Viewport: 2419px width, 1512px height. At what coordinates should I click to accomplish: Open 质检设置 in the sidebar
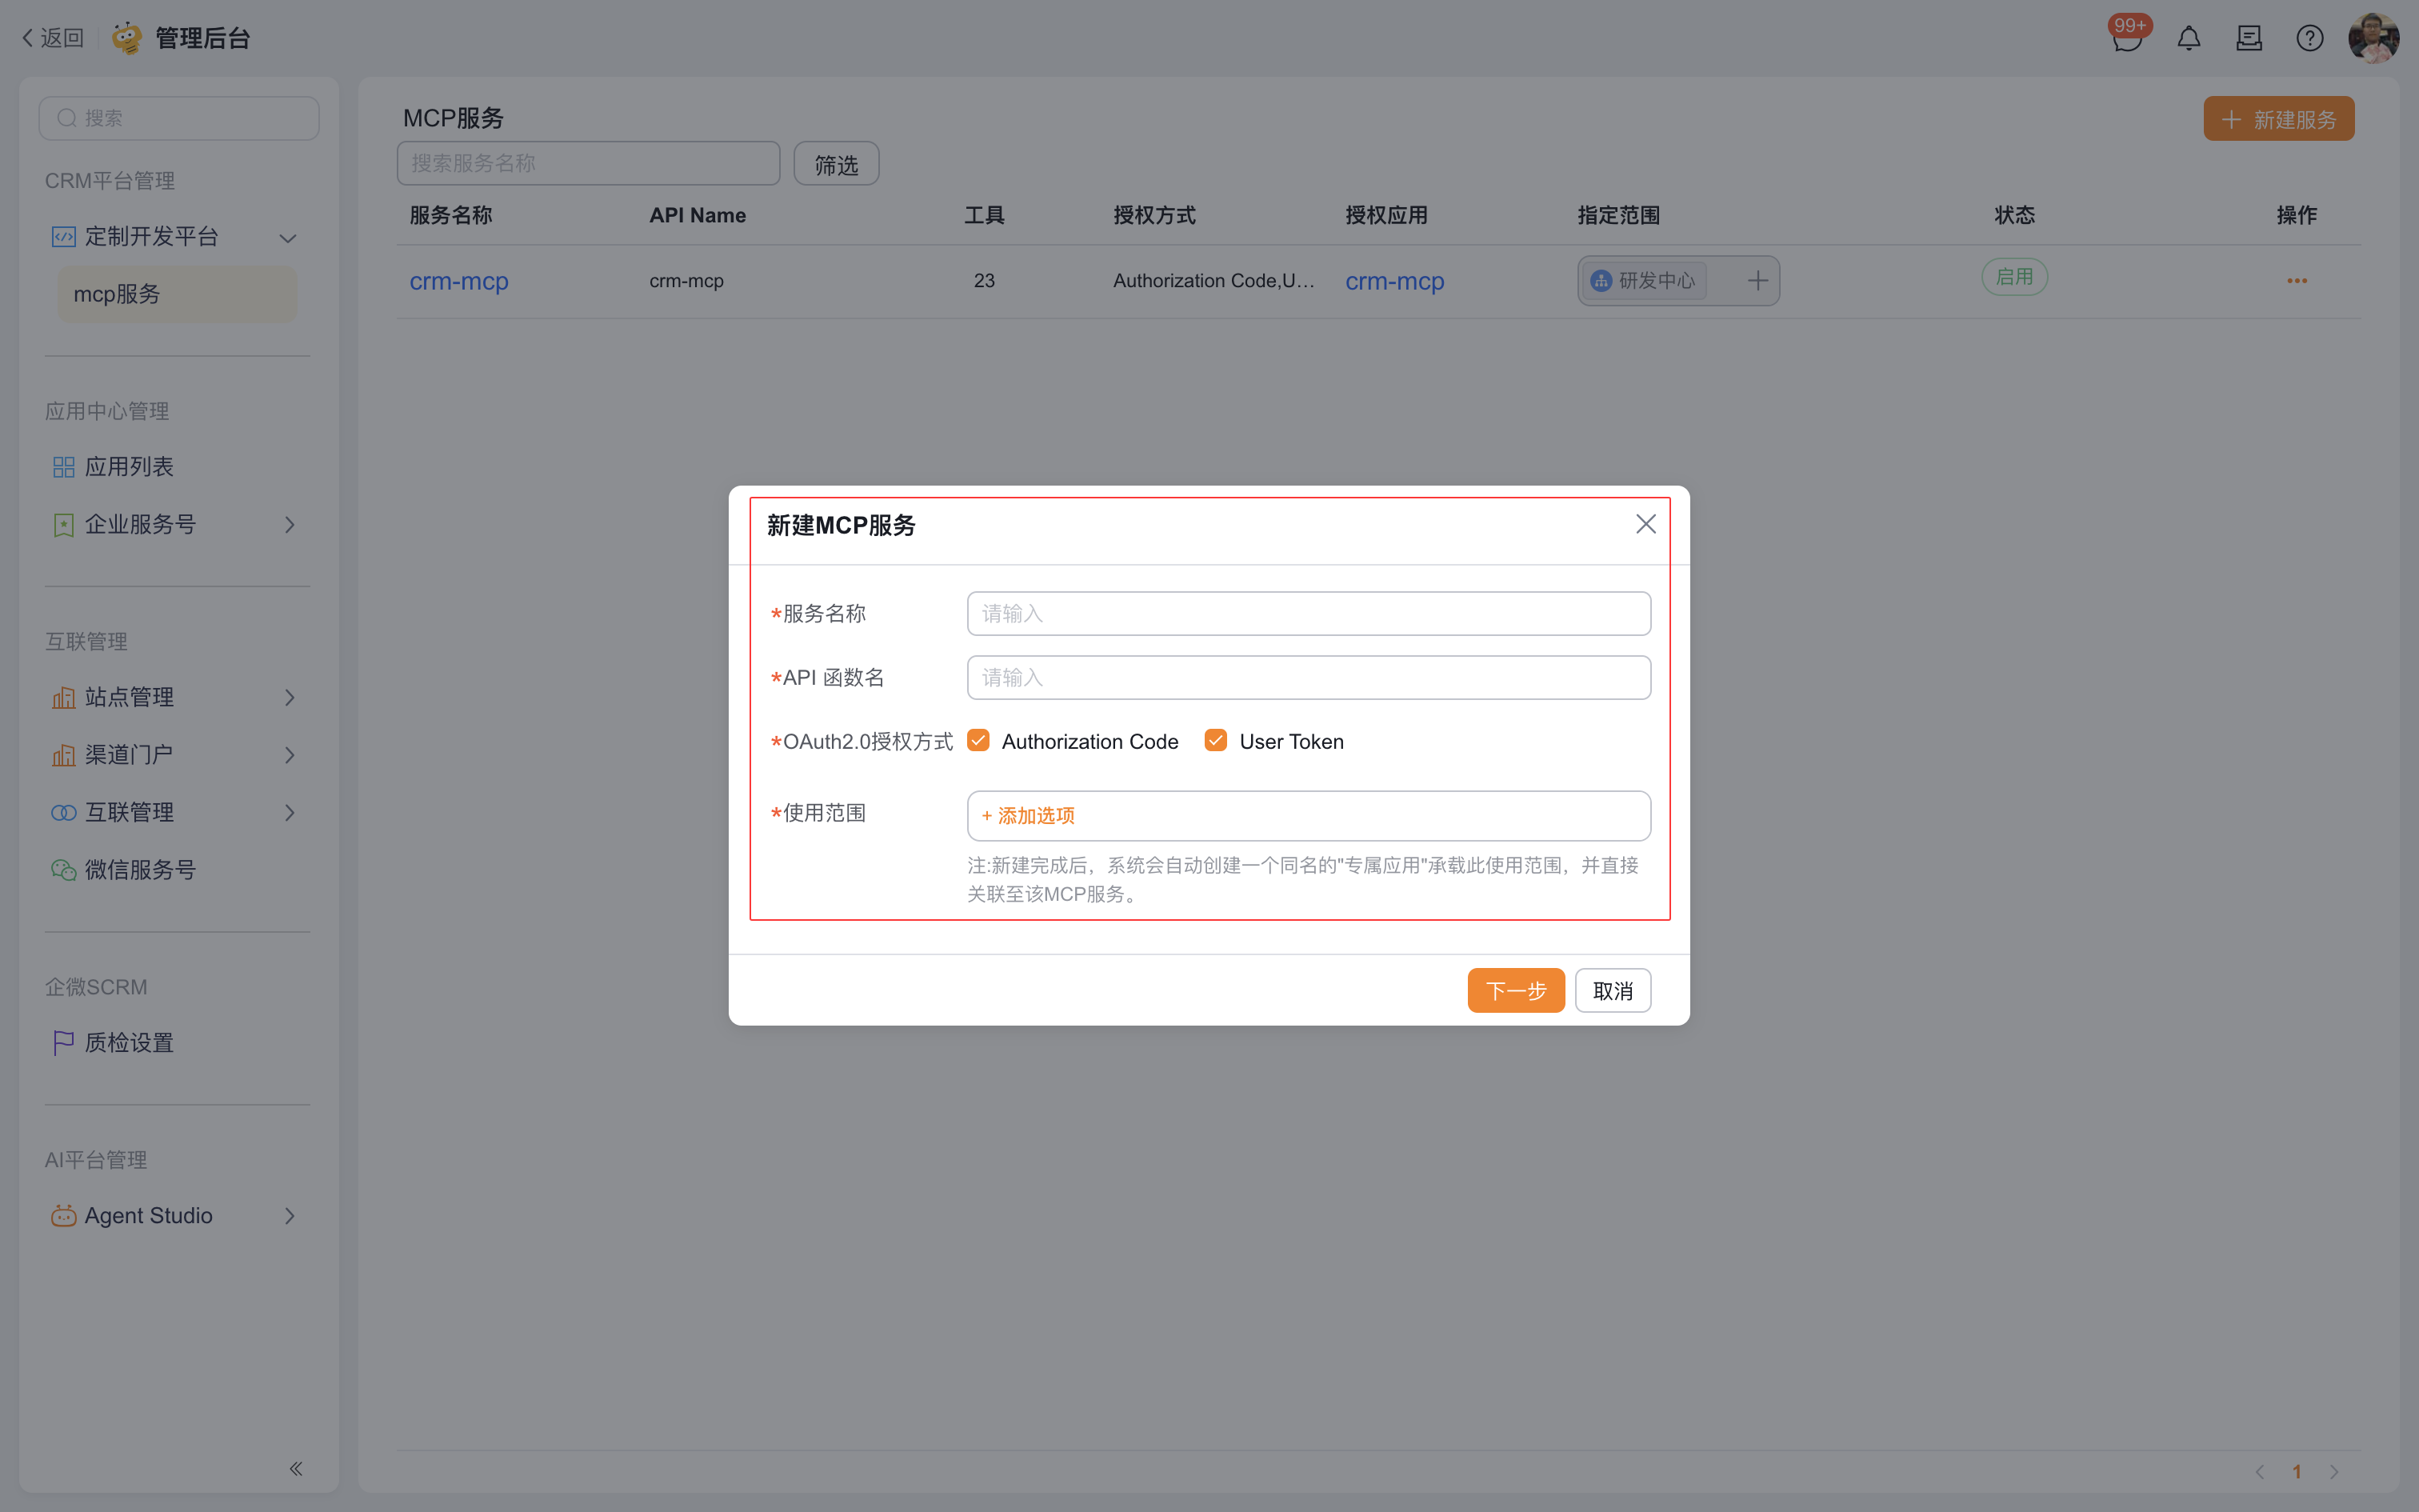click(130, 1043)
